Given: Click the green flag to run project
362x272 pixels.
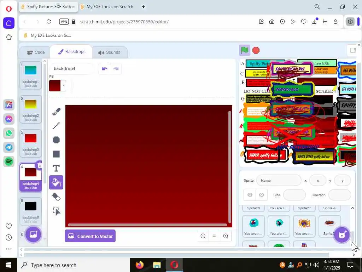Looking at the screenshot, I should (x=245, y=50).
